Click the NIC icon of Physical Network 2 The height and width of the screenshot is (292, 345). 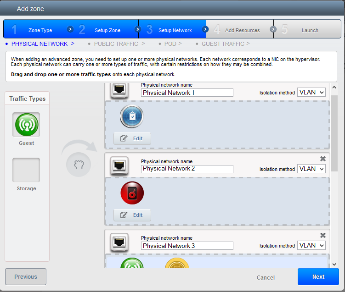click(x=119, y=165)
